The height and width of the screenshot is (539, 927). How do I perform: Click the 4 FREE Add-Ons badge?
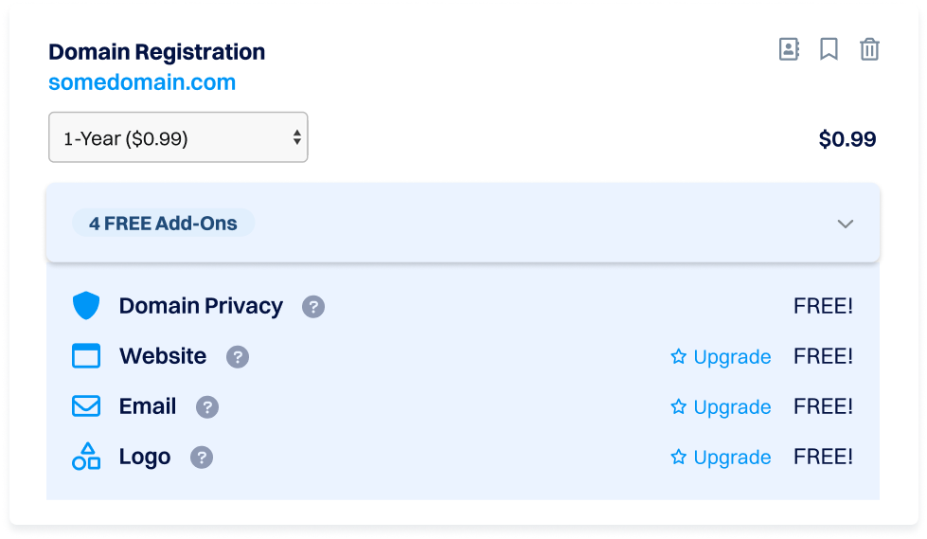163,224
